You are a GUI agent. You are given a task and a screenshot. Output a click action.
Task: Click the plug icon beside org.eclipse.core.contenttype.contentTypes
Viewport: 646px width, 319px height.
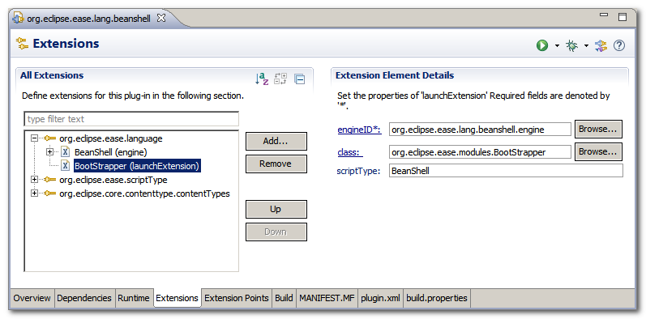50,193
